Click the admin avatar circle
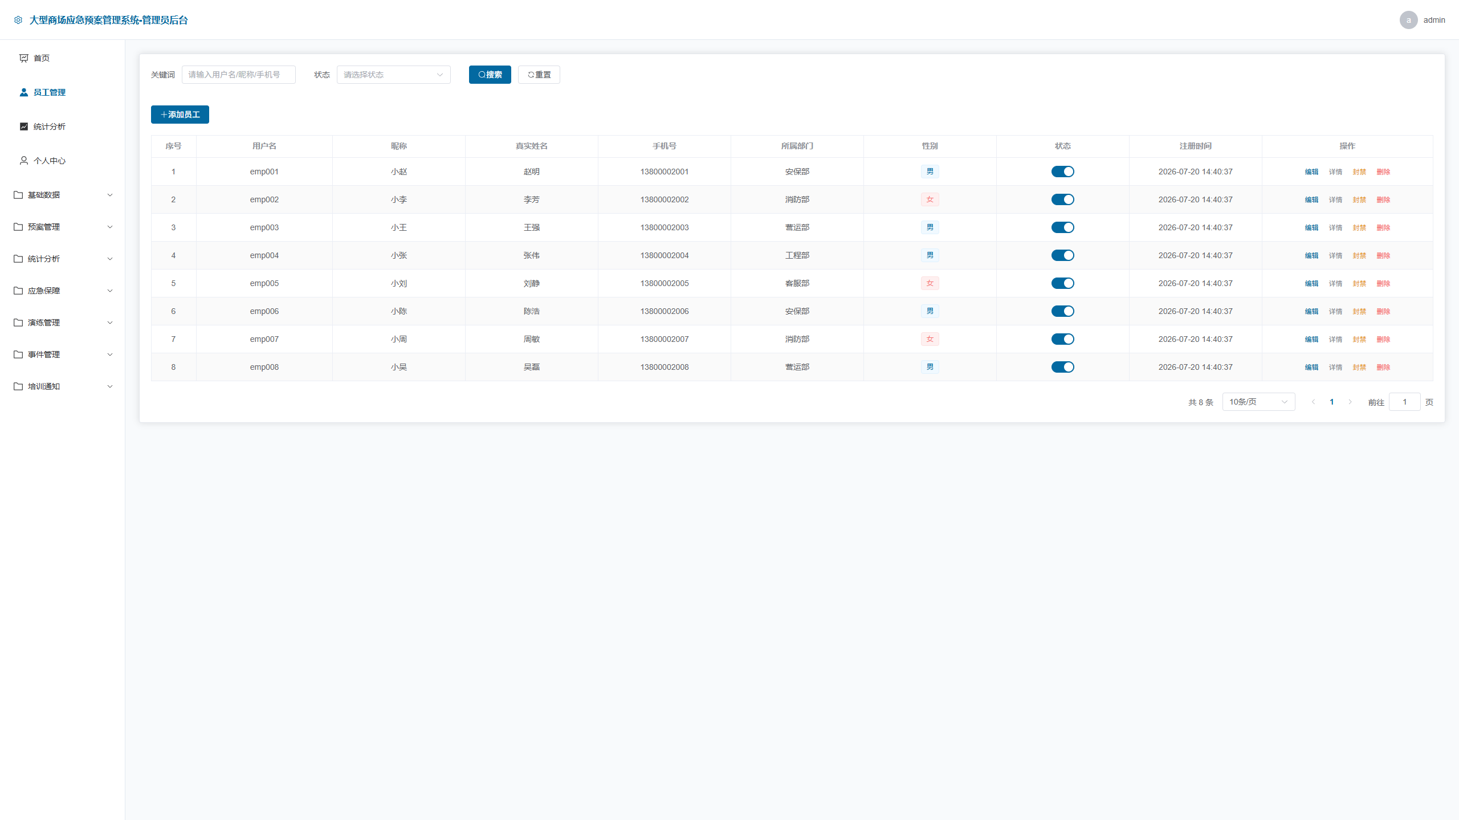Viewport: 1459px width, 820px height. (1408, 20)
